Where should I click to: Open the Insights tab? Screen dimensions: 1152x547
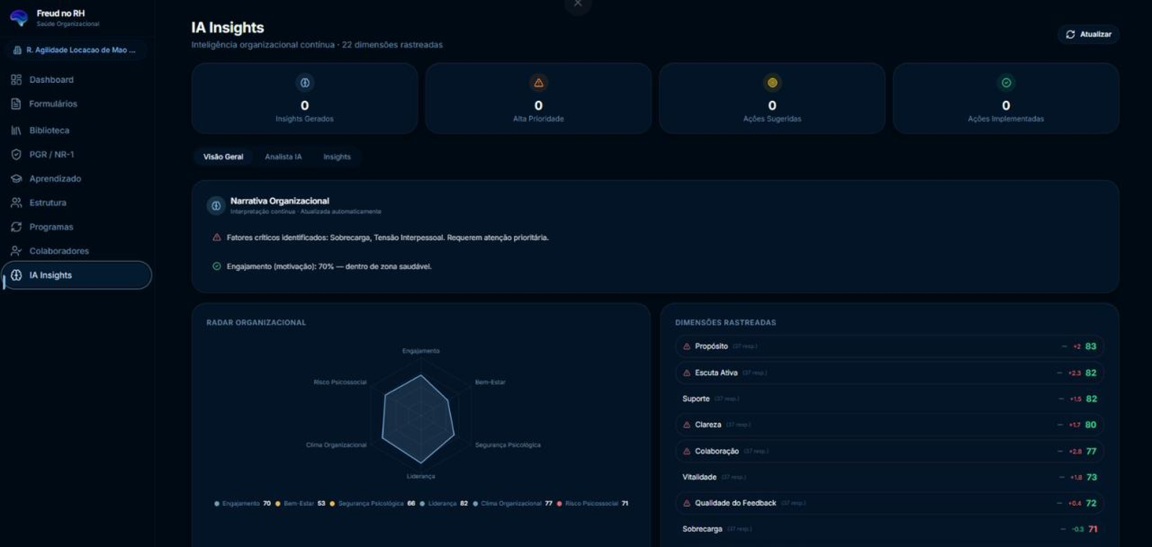click(x=337, y=157)
